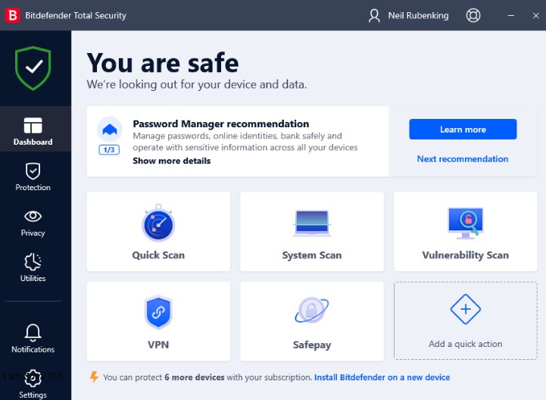546x400 pixels.
Task: Click the Neil Rubenking account name
Action: 418,16
